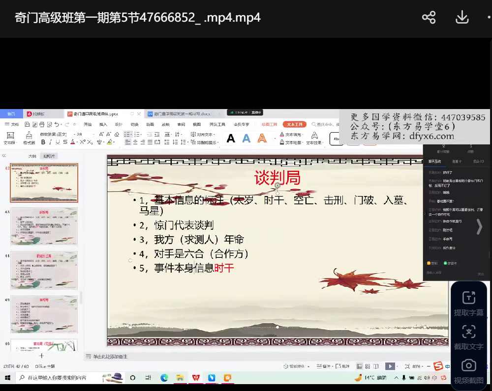Image resolution: width=492 pixels, height=391 pixels.
Task: Select slide 45 thumbnail in the slide panel
Action: click(44, 314)
